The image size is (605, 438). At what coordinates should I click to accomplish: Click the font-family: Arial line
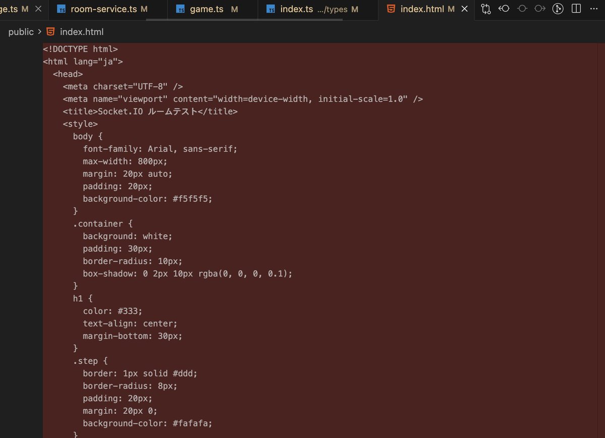click(x=160, y=149)
